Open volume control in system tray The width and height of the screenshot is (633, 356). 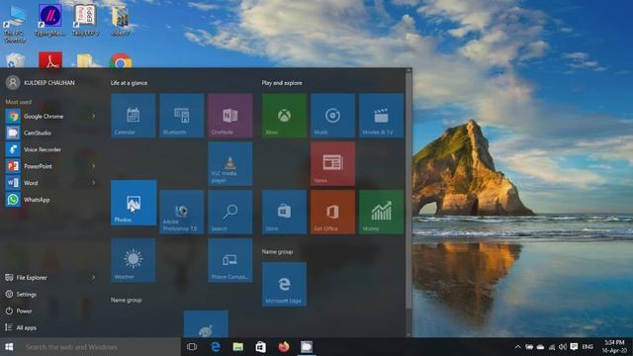(x=563, y=347)
